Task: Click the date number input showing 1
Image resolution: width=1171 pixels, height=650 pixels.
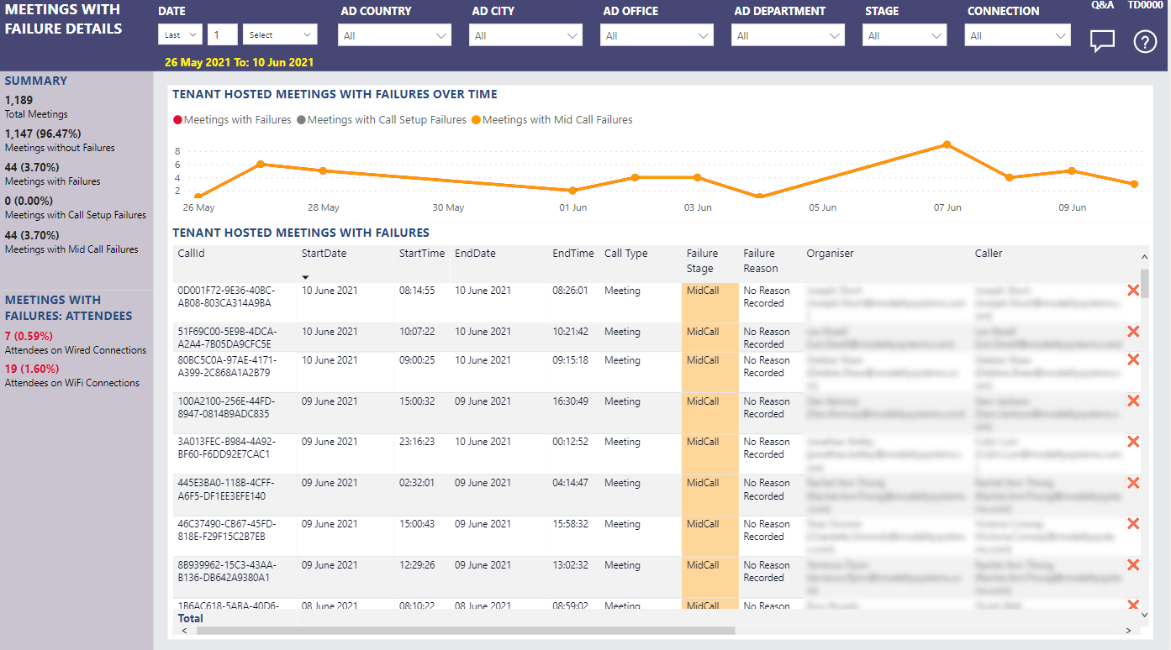Action: pyautogui.click(x=223, y=34)
